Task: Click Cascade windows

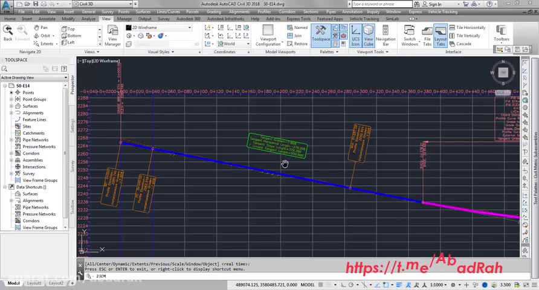Action: pos(460,44)
